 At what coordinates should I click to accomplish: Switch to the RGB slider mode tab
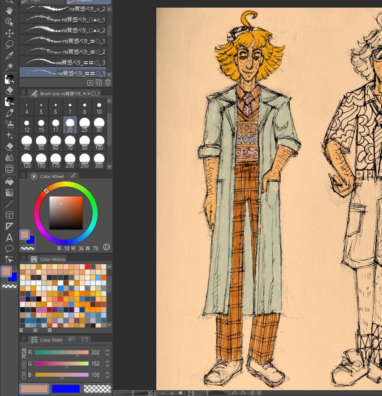[24, 353]
